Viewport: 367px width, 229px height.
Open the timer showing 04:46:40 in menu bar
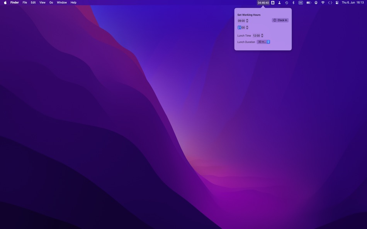point(263,2)
